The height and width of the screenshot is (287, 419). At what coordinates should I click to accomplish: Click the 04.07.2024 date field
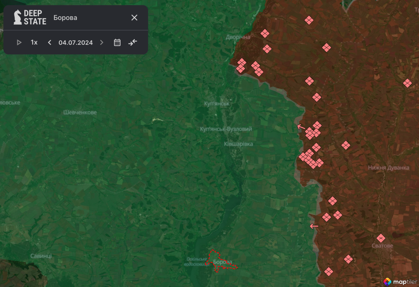(75, 42)
